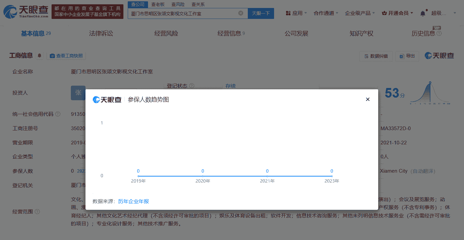Screen dimensions: 464x240
Task: Close the 参保人数趋势图 popup
Action: click(x=368, y=99)
